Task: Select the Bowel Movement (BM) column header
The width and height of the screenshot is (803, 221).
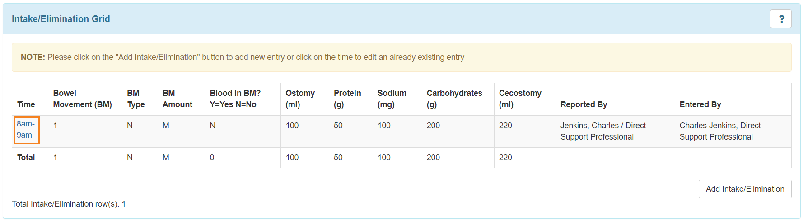Action: [x=82, y=99]
